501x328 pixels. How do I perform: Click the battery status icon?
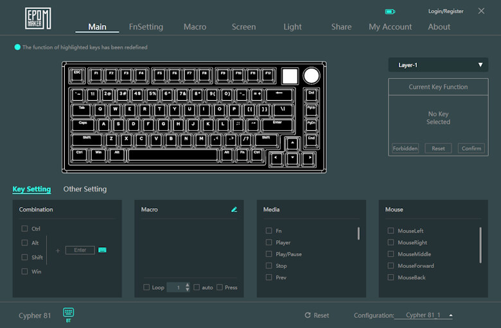[390, 12]
